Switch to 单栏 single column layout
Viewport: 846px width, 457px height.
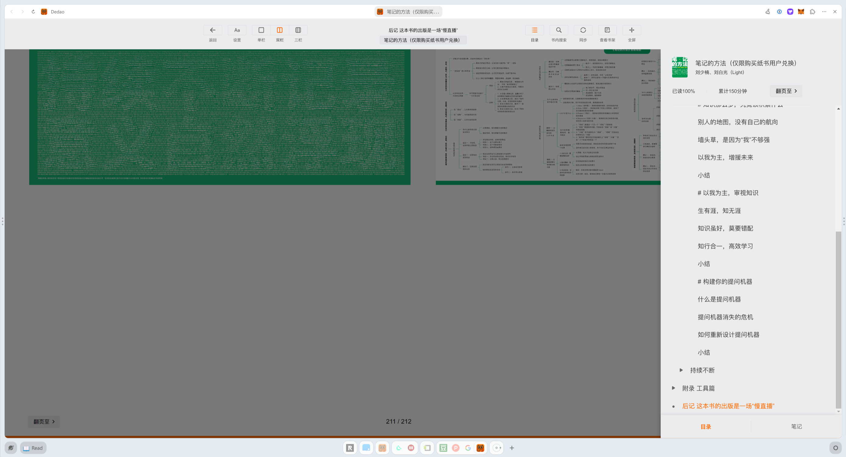point(261,30)
